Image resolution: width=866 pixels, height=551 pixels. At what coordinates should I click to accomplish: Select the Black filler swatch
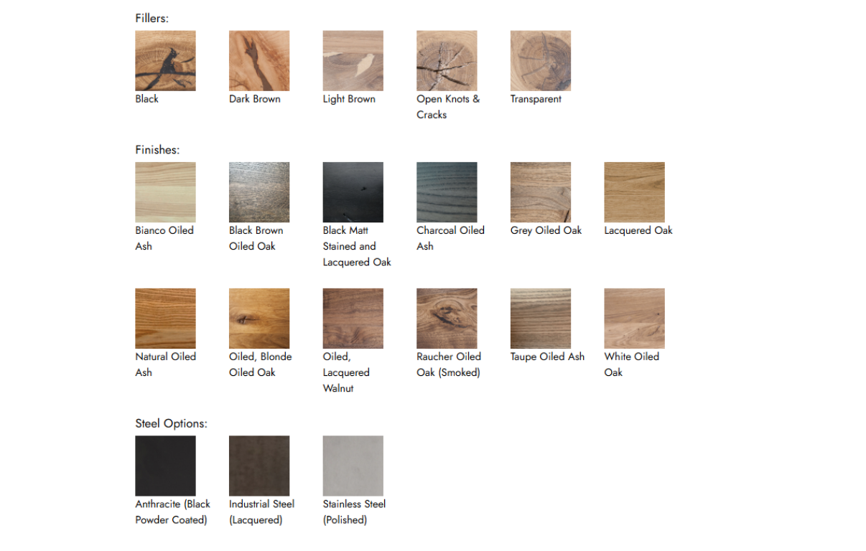165,61
